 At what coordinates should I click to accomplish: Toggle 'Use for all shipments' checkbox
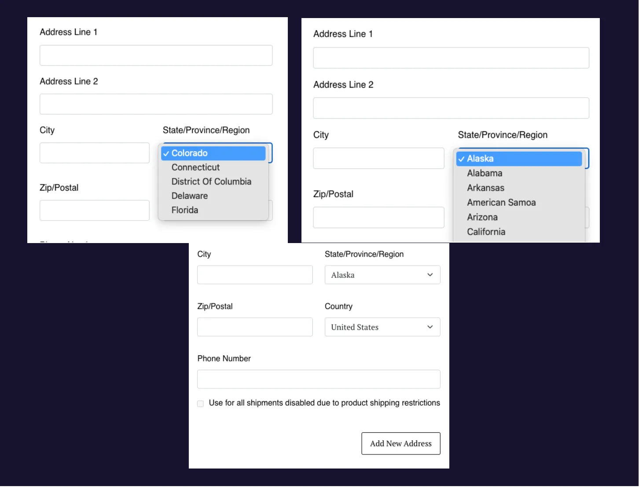[200, 404]
